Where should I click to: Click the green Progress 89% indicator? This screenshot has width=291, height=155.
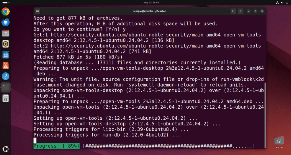(x=57, y=146)
